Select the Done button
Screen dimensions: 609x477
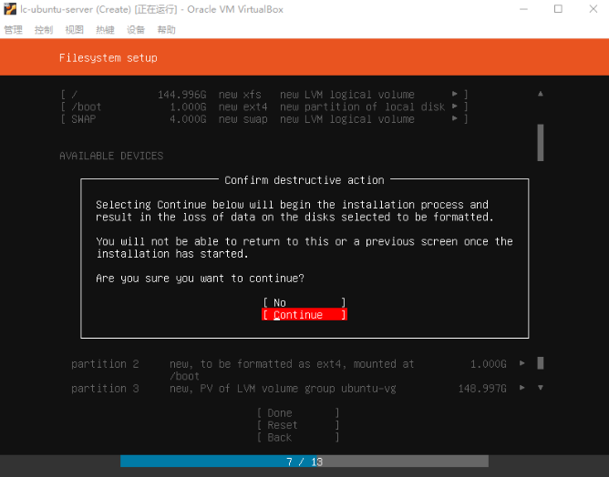pyautogui.click(x=298, y=413)
